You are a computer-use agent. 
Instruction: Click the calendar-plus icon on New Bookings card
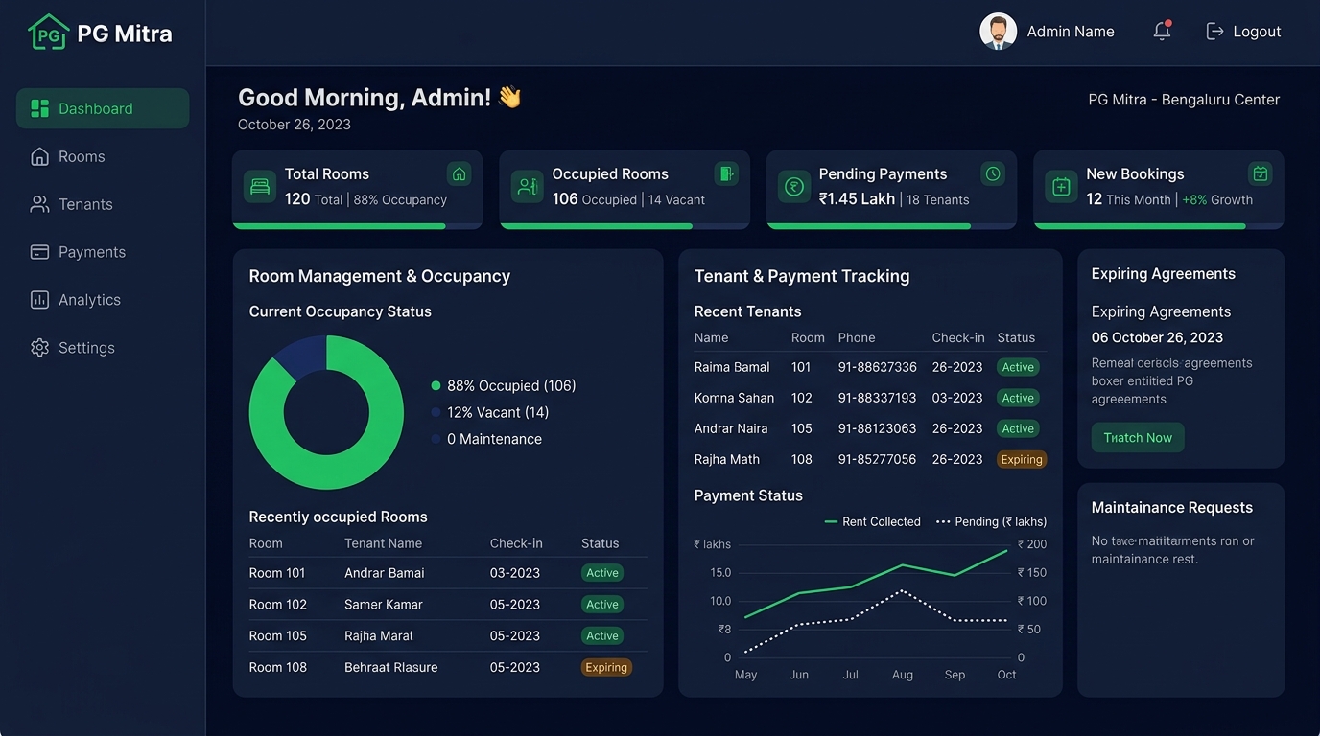click(x=1061, y=186)
